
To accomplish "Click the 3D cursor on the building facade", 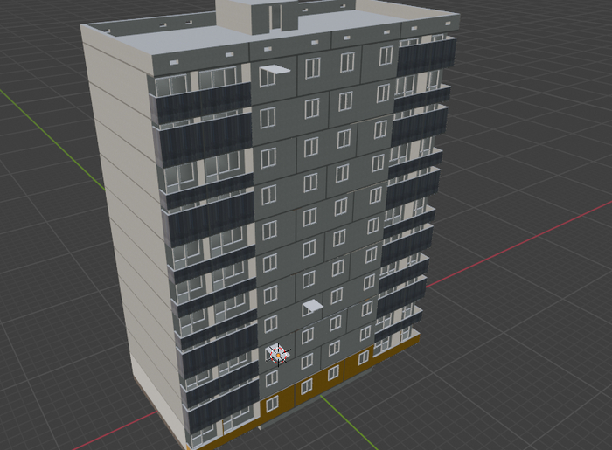I will pos(277,353).
